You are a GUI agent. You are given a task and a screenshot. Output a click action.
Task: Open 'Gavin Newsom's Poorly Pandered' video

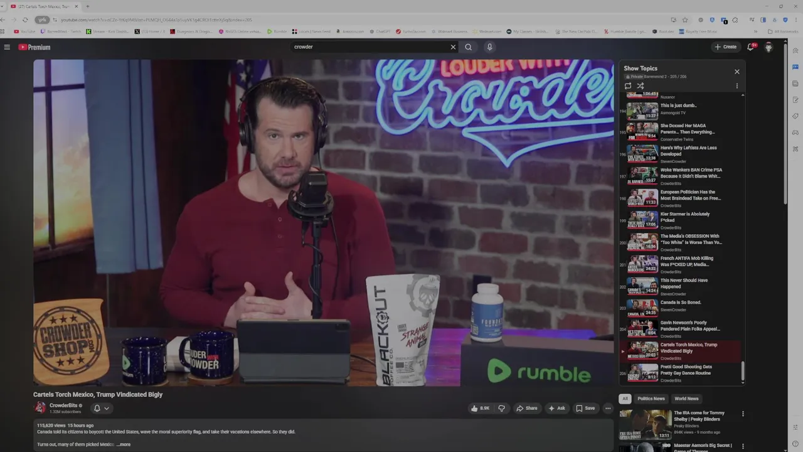click(x=681, y=329)
